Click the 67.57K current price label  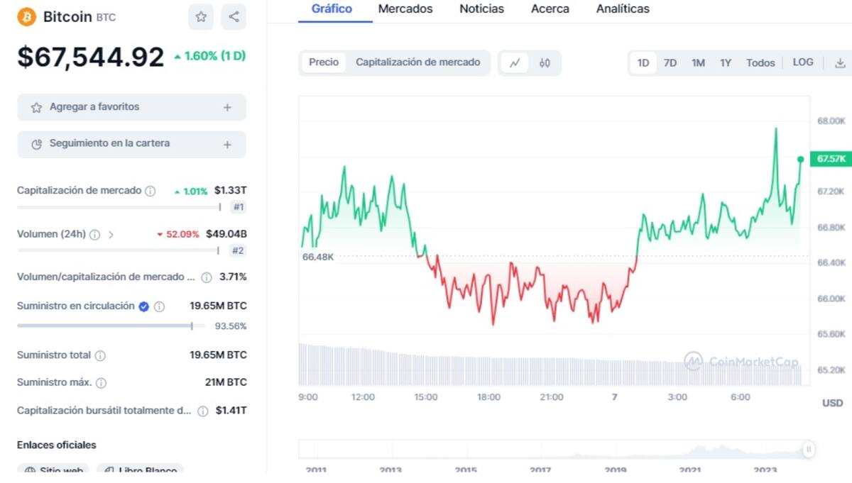pos(831,159)
